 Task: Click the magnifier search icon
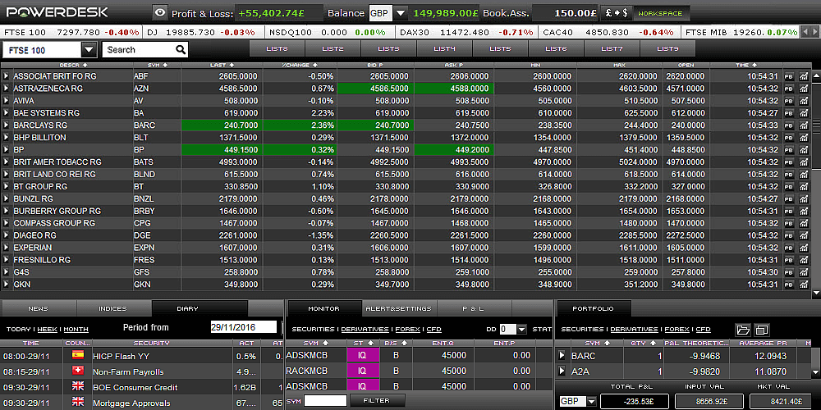[x=181, y=50]
